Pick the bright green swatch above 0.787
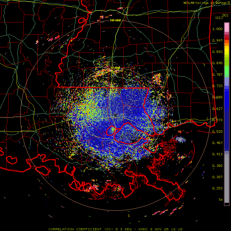 point(227,70)
